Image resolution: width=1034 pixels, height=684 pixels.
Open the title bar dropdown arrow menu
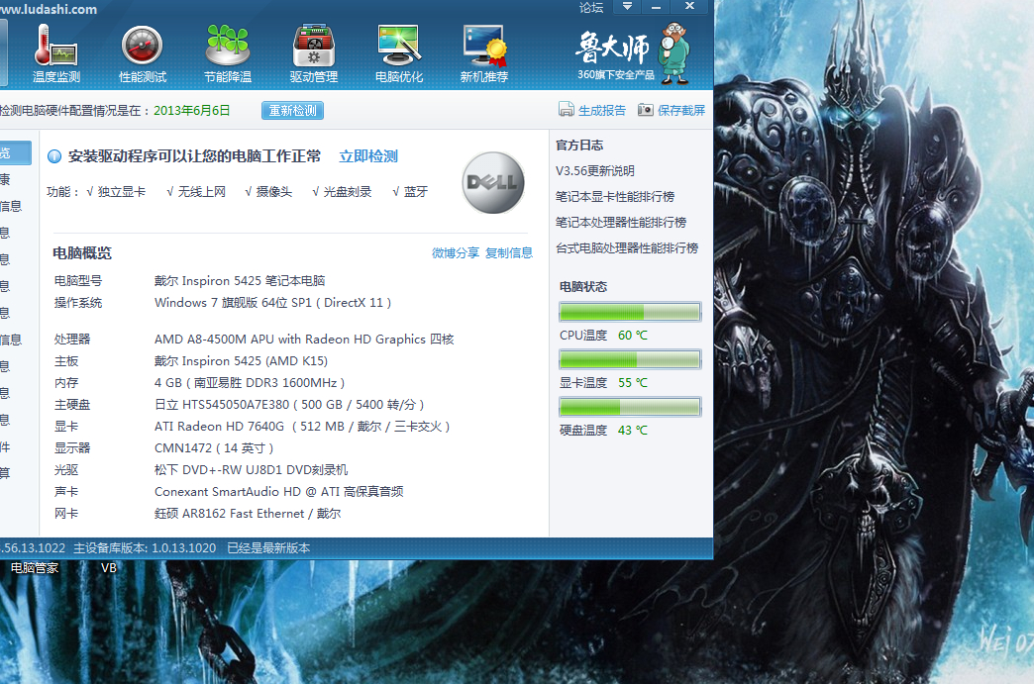pyautogui.click(x=627, y=7)
